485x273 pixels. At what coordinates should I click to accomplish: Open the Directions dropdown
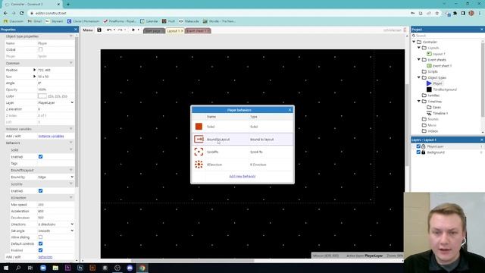(55, 224)
